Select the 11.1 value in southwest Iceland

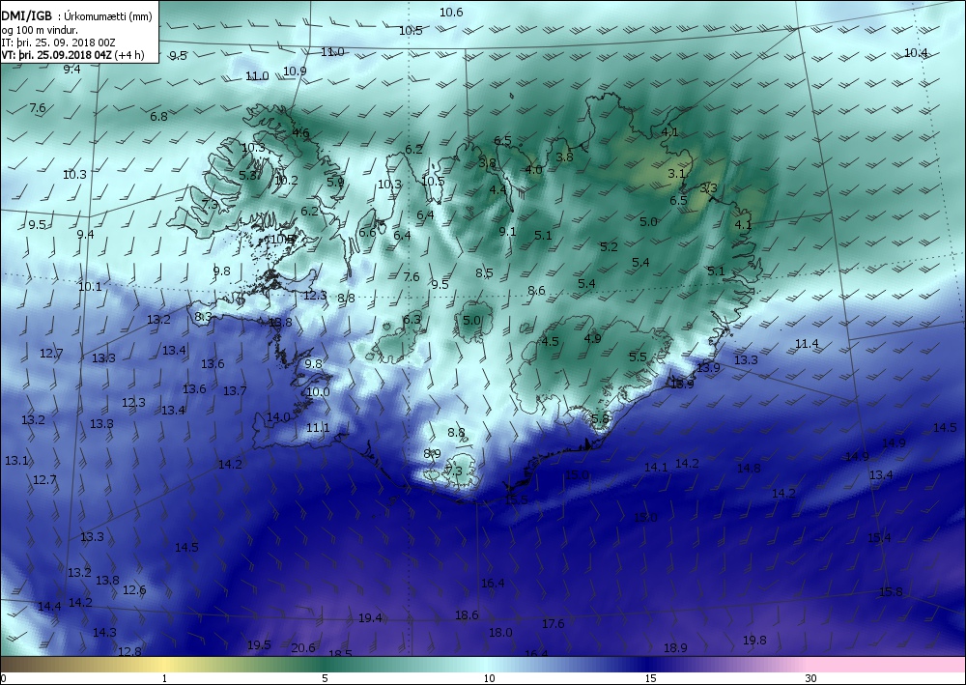tap(318, 427)
